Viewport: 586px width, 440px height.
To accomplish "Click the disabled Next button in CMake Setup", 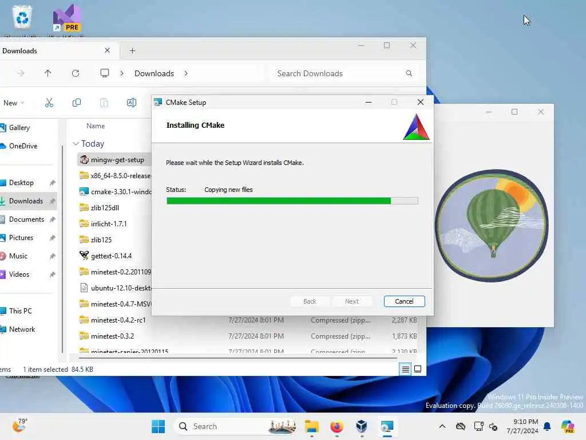I will coord(352,301).
